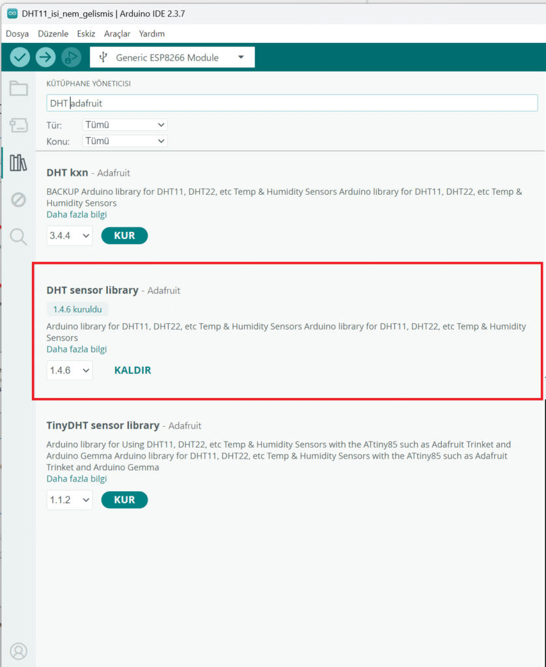This screenshot has width=546, height=667.
Task: Open the Dosya menu
Action: [18, 33]
